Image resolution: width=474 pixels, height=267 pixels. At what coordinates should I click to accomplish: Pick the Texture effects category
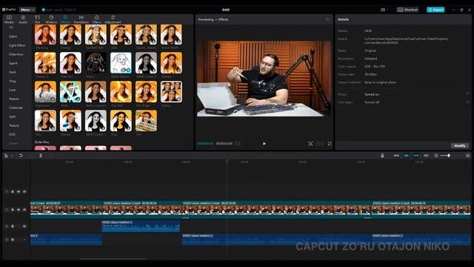(x=14, y=125)
